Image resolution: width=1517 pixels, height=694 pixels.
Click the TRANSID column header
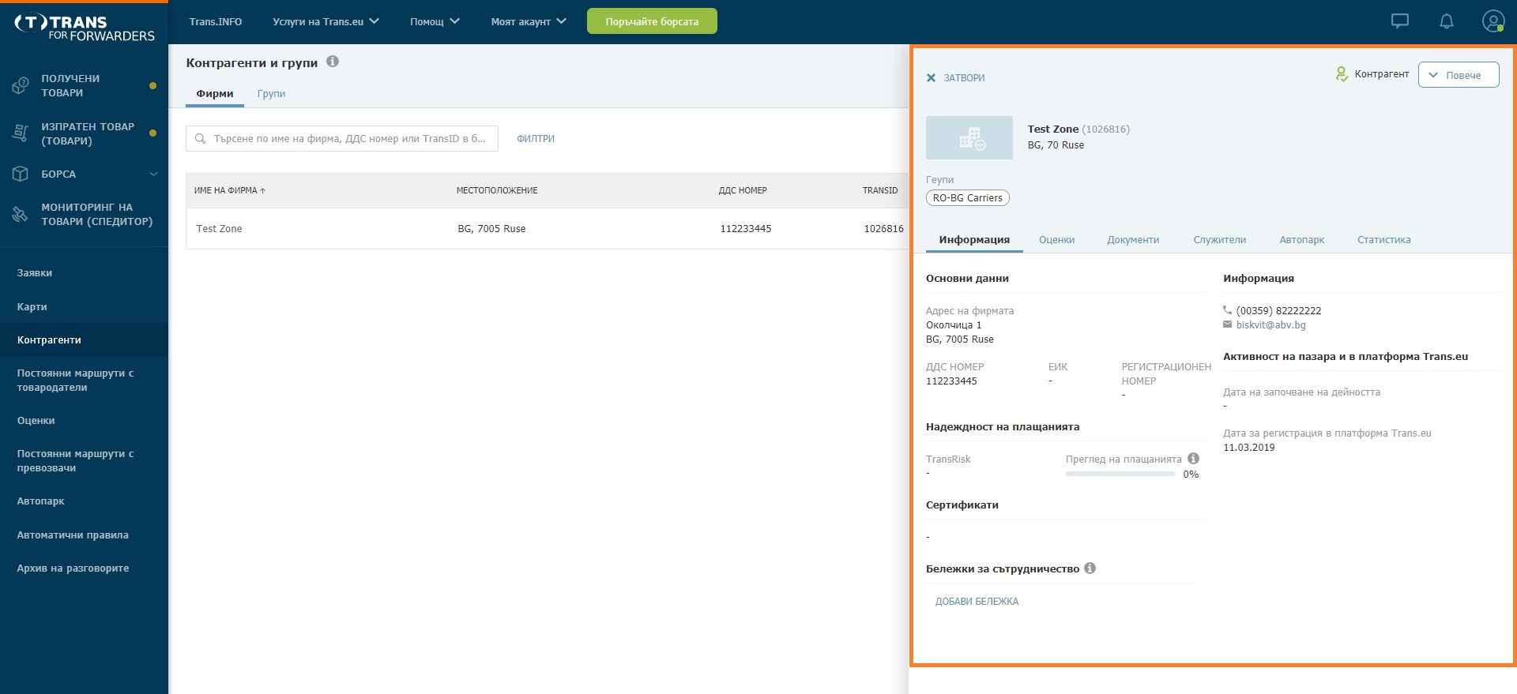[880, 190]
